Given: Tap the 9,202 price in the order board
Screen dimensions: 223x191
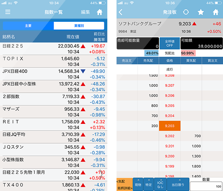Looking at the screenshot, I should 170,136.
